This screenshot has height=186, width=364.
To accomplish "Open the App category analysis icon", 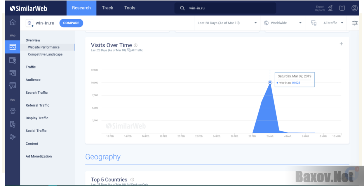I will pos(13,124).
